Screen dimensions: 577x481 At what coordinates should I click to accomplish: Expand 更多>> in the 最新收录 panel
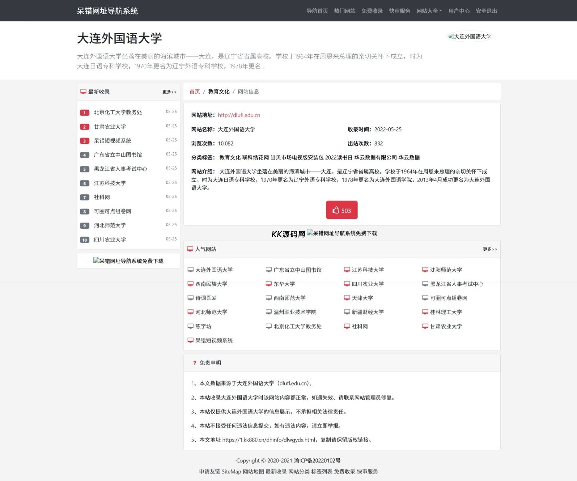click(169, 92)
